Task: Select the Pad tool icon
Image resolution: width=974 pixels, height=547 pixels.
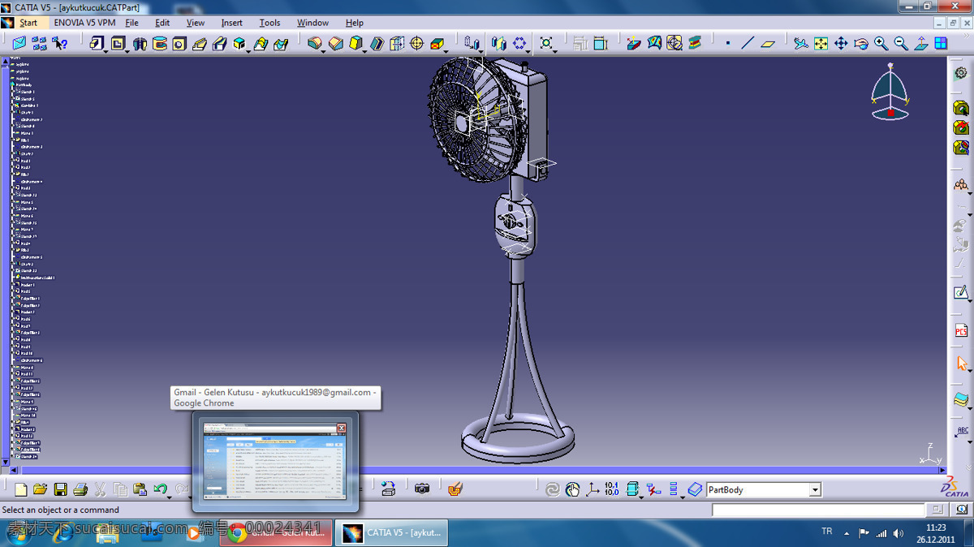Action: coord(97,43)
